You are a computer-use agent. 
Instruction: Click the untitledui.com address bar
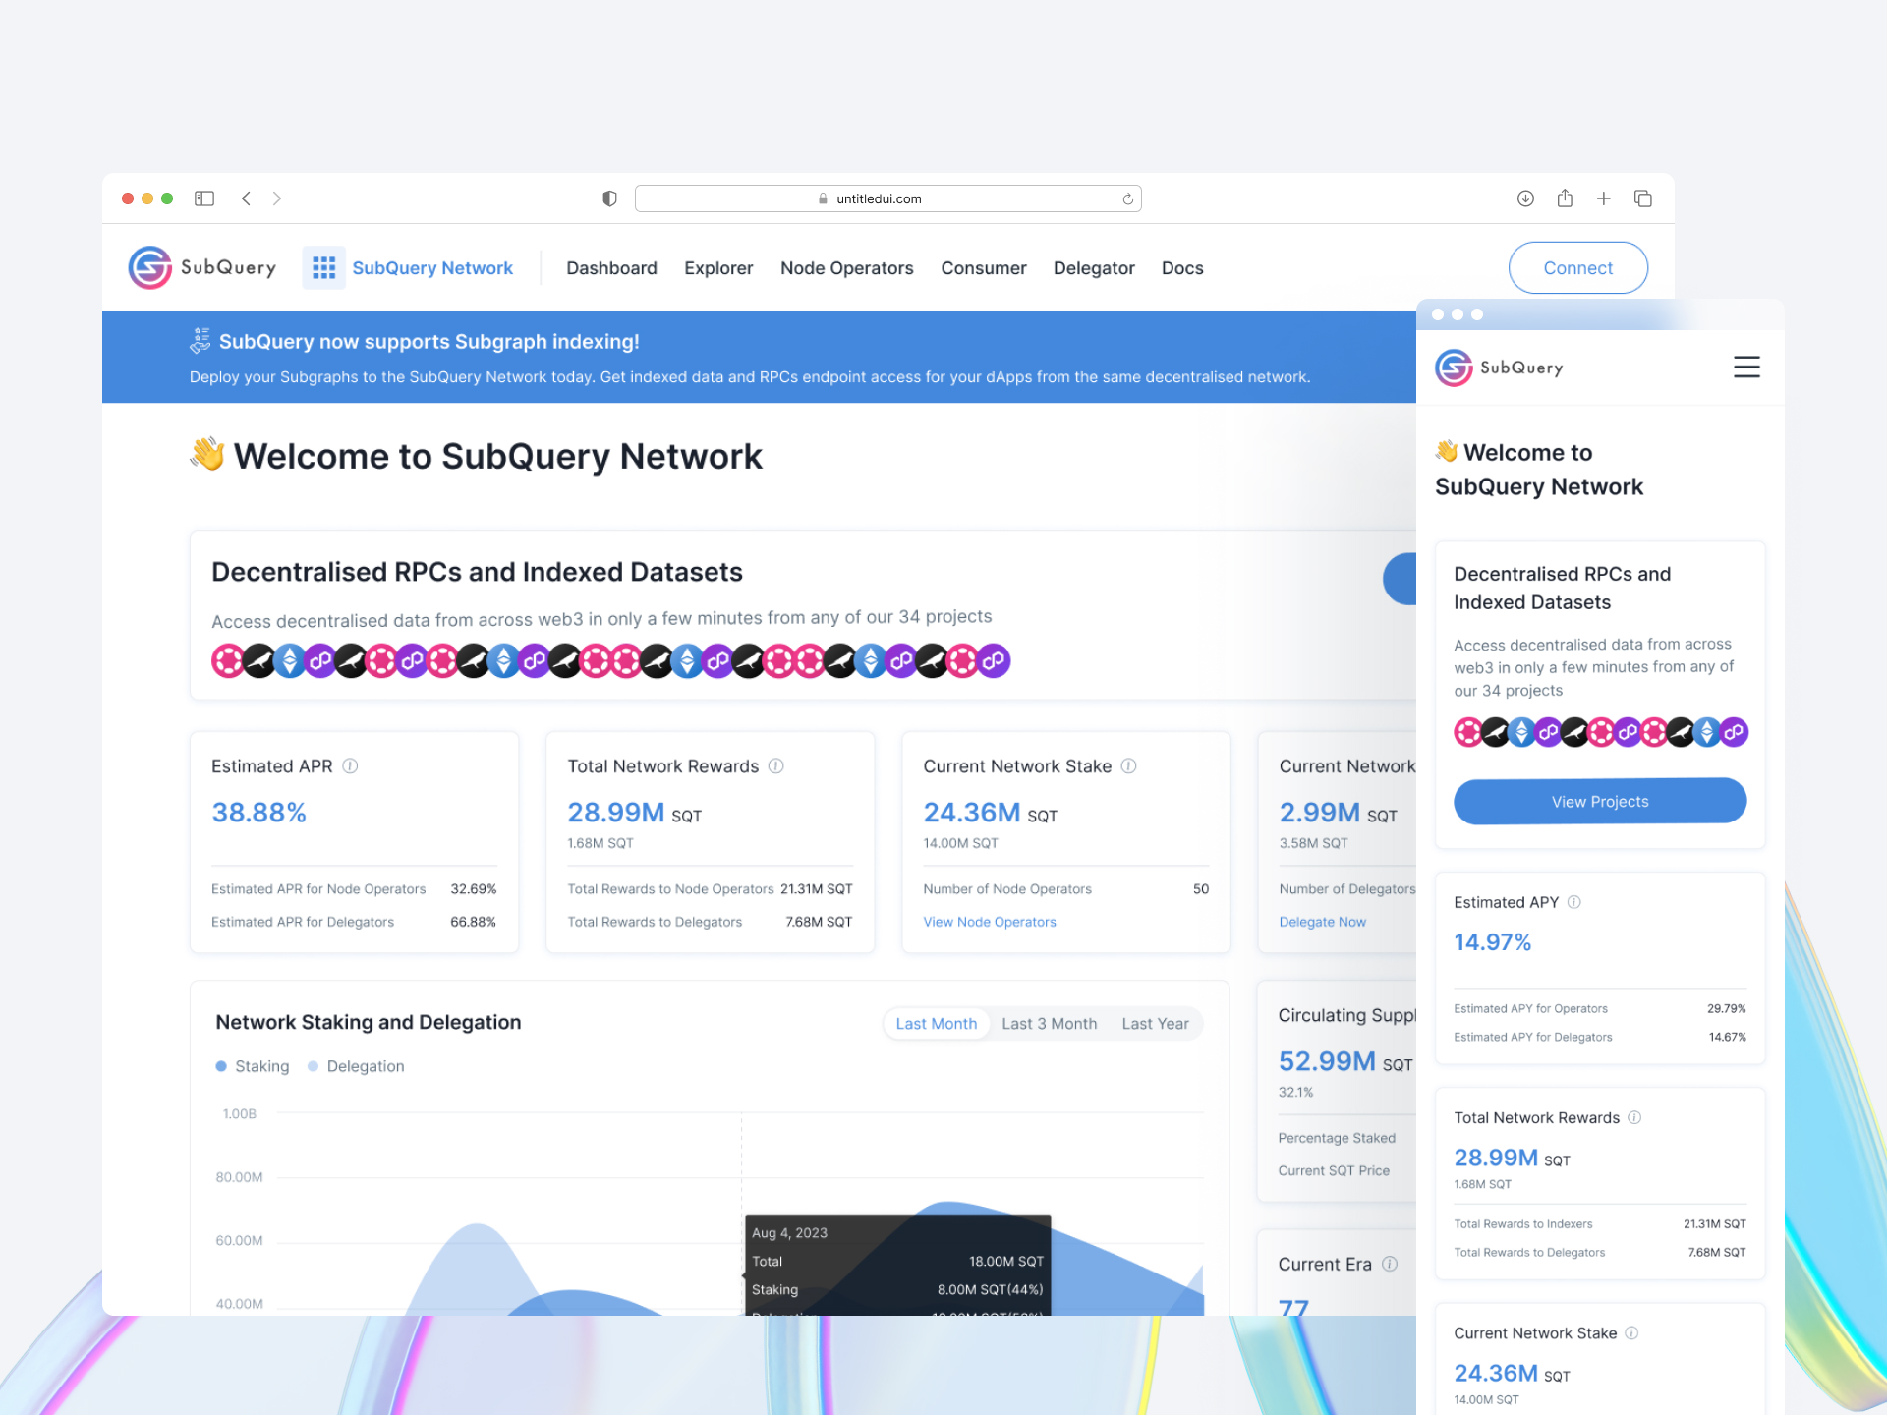pyautogui.click(x=886, y=198)
